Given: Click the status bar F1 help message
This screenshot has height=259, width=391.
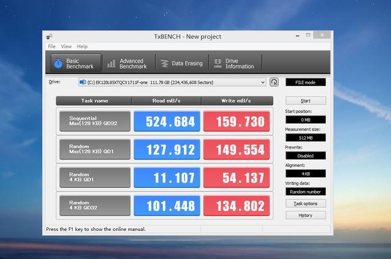Looking at the screenshot, I should click(x=96, y=229).
